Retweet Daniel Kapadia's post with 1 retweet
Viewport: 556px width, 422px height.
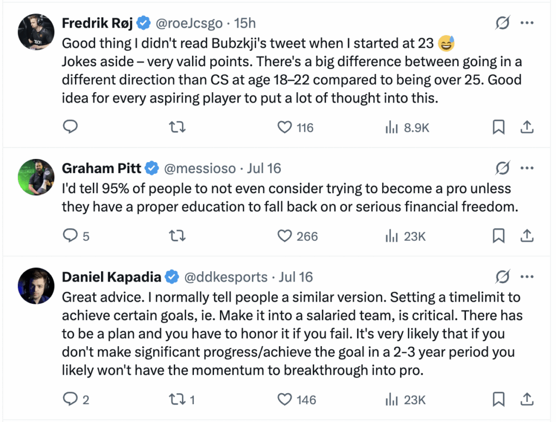point(181,399)
